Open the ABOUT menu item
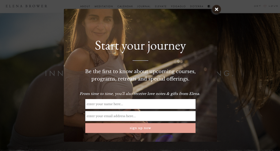The image size is (280, 151). [85, 6]
